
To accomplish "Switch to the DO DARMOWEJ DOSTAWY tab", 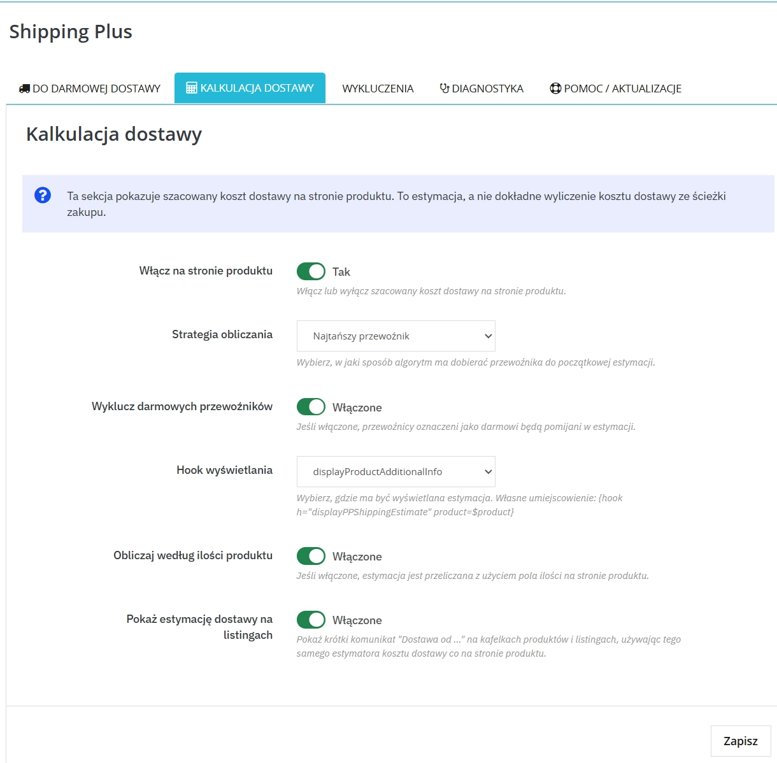I will (96, 88).
